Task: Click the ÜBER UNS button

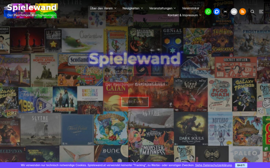Action: pyautogui.click(x=135, y=102)
